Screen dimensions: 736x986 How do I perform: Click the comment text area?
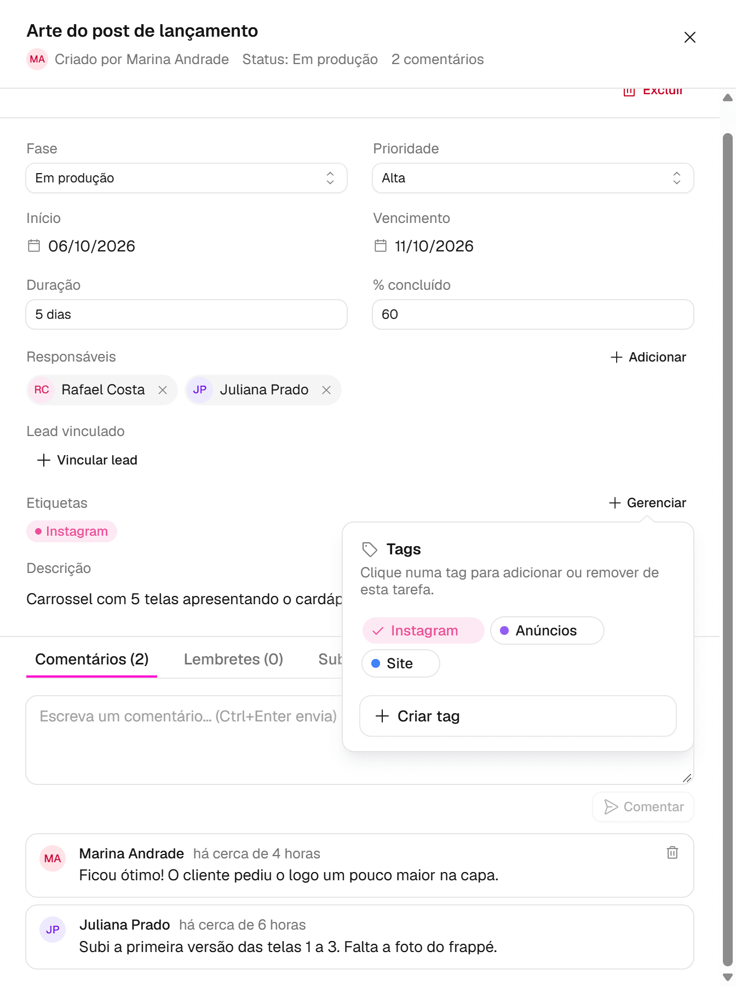point(184,740)
